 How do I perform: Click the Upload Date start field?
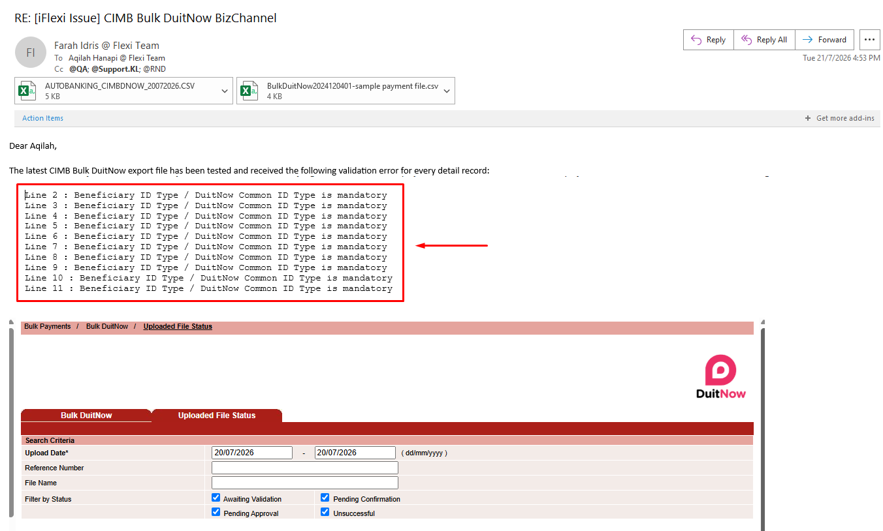tap(252, 453)
